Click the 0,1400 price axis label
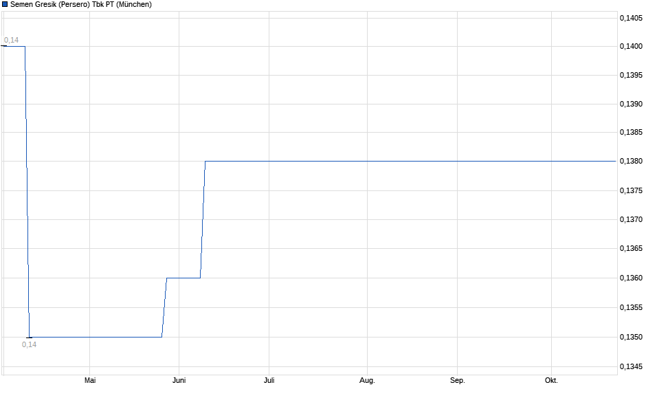This screenshot has height=398, width=646. click(631, 46)
